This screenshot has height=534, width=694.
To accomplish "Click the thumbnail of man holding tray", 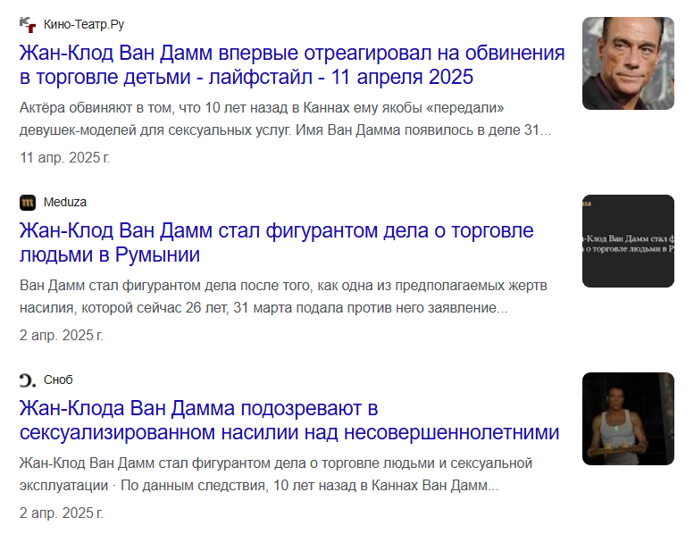I will 628,419.
